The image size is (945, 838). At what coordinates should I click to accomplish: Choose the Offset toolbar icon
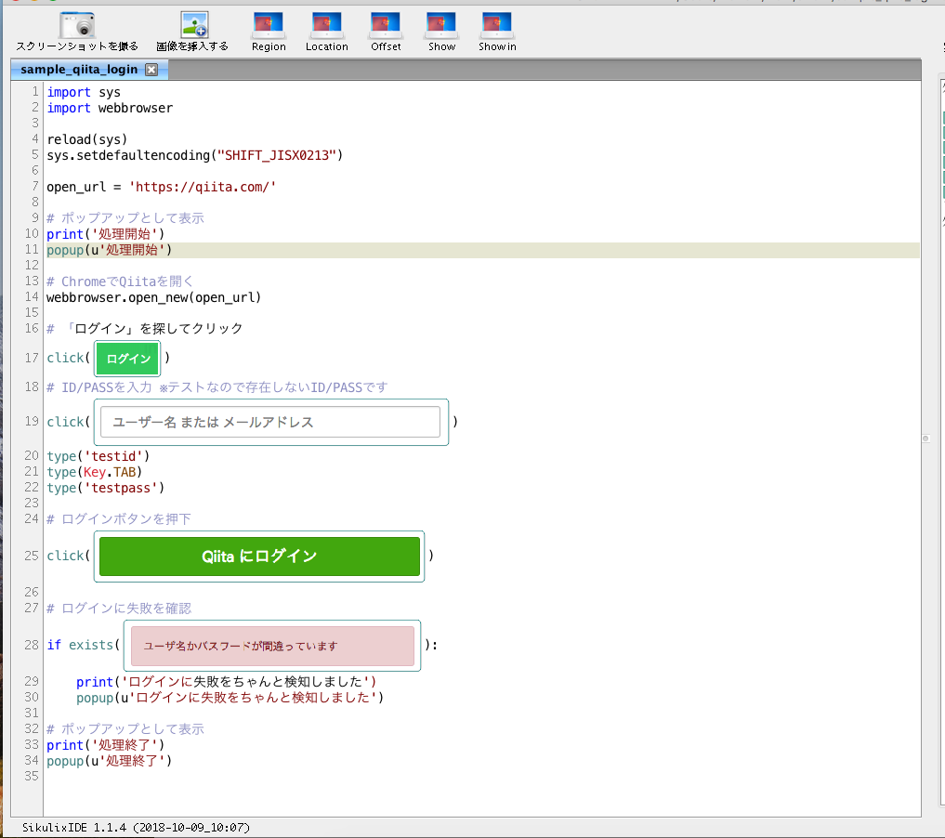point(385,25)
